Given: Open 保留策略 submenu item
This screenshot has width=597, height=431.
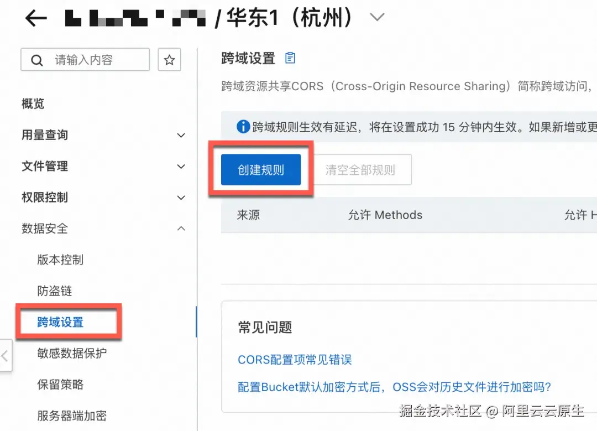Looking at the screenshot, I should coord(60,385).
